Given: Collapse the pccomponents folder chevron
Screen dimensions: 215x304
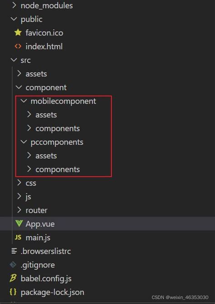Looking at the screenshot, I should 24,142.
